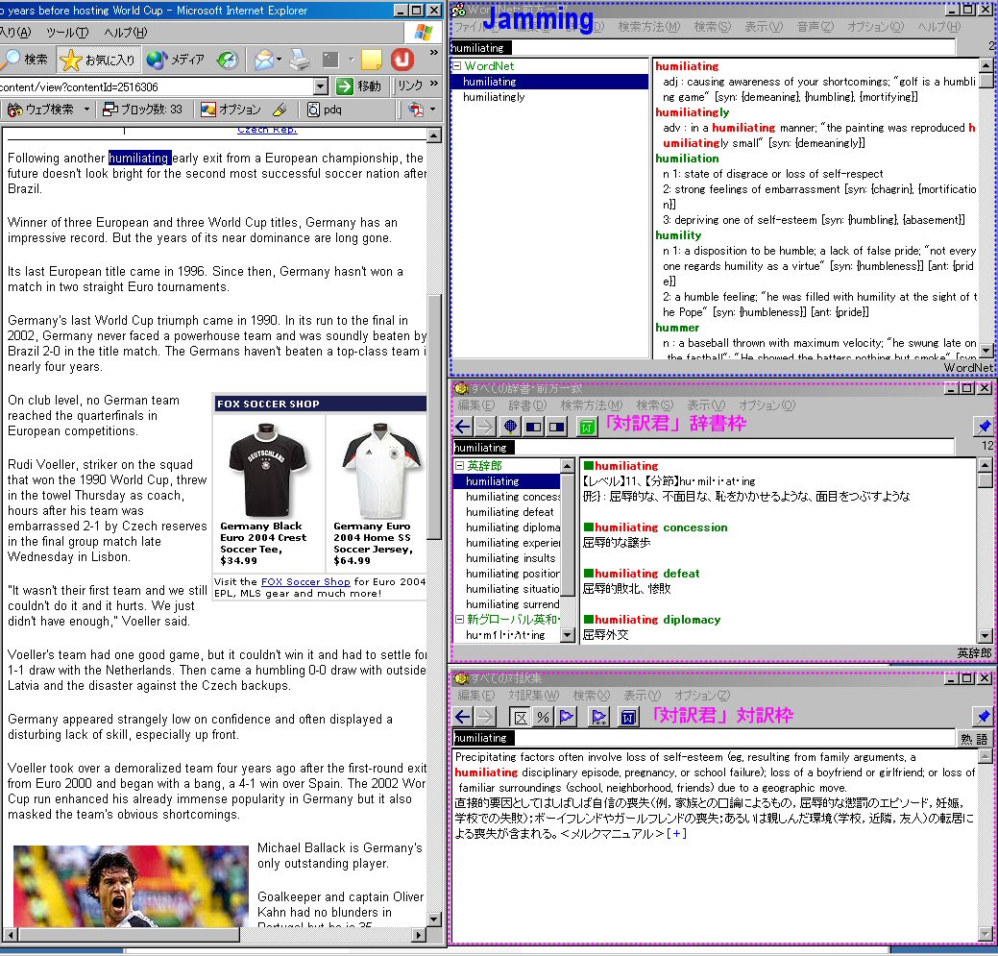
Task: Click the 辞書枠 search input field
Action: tap(703, 448)
